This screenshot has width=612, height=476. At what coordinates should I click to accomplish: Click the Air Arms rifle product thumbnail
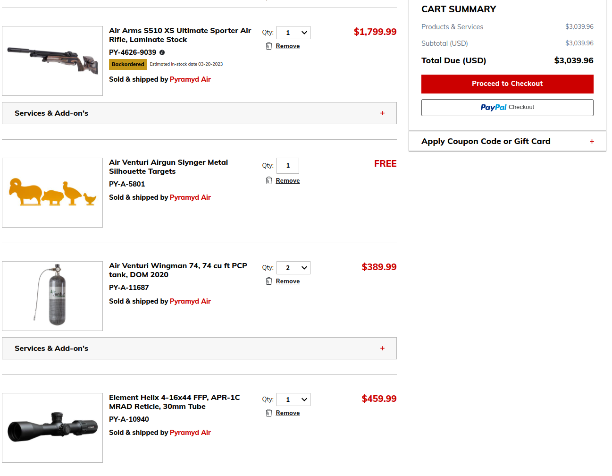click(52, 61)
